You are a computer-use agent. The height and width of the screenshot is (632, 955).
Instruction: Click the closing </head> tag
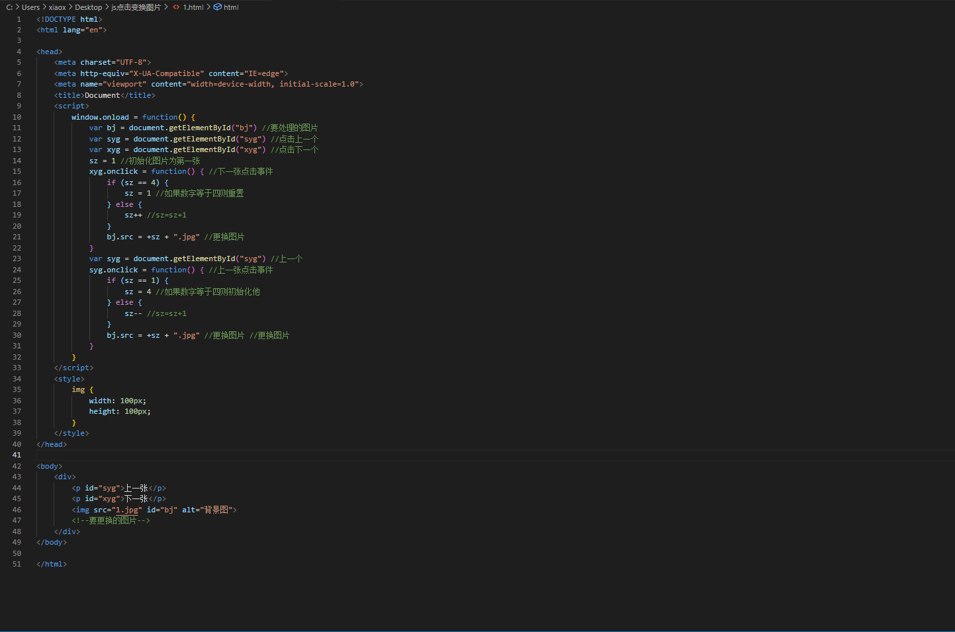point(52,444)
